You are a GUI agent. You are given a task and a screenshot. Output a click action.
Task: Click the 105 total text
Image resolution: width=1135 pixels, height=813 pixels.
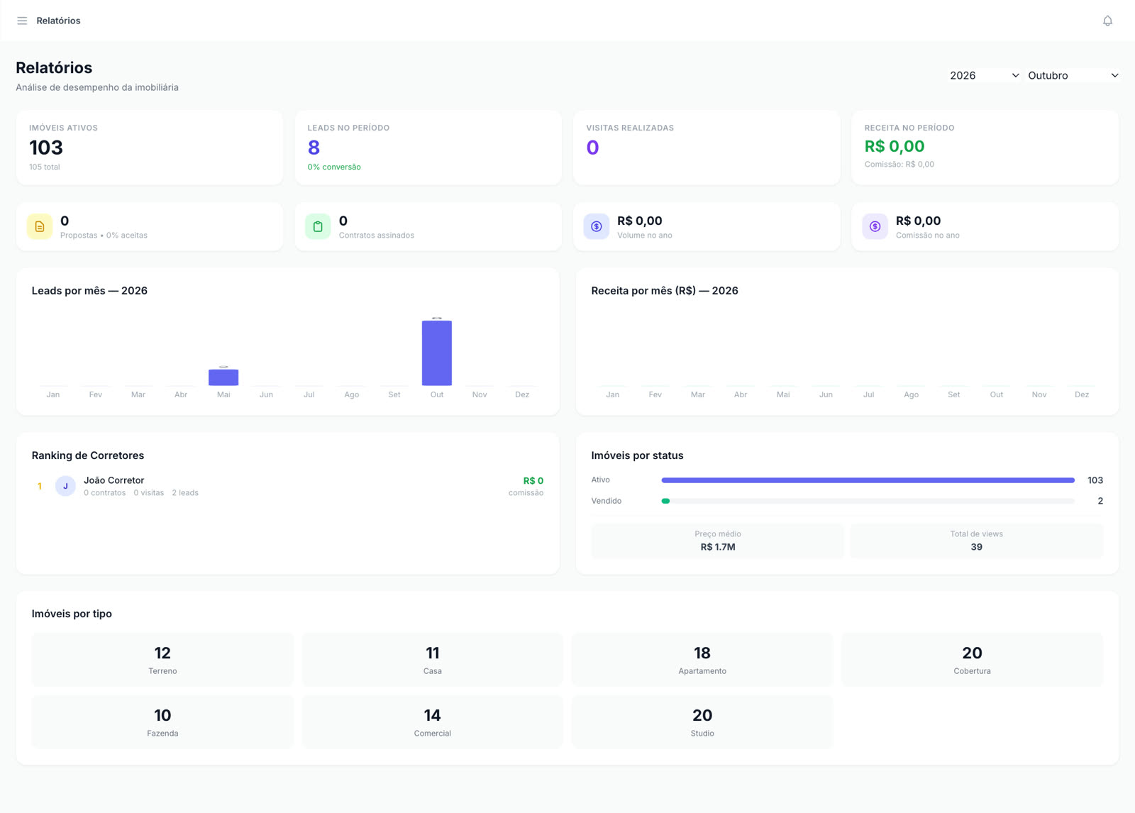click(45, 167)
